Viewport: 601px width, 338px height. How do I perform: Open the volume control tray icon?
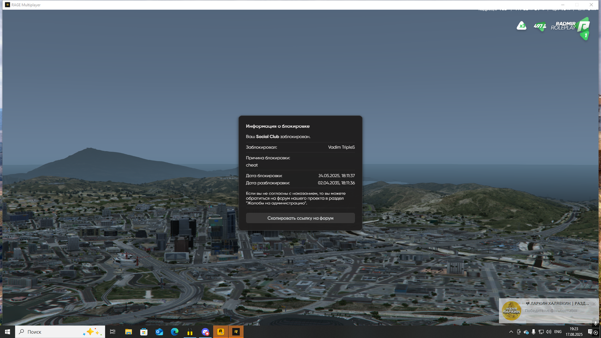pos(548,331)
